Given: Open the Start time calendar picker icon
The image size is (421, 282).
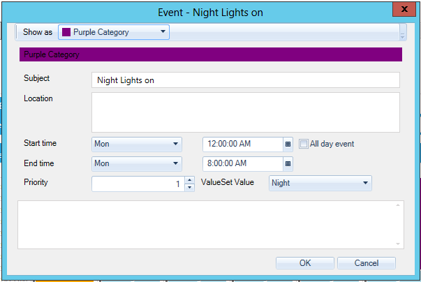Looking at the screenshot, I should [x=288, y=144].
